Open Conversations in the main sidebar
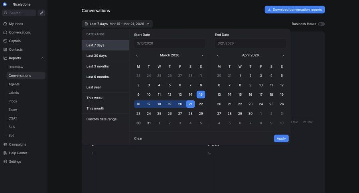The image size is (359, 193). (x=20, y=32)
